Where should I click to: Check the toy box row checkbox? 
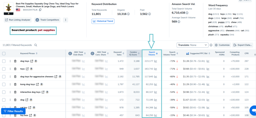tap(4, 116)
